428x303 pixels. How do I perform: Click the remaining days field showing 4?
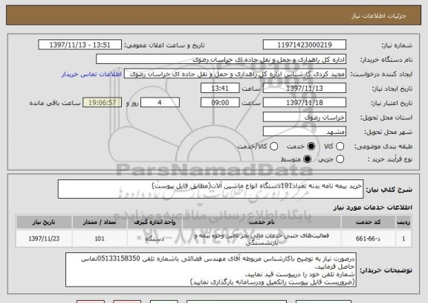[x=160, y=103]
